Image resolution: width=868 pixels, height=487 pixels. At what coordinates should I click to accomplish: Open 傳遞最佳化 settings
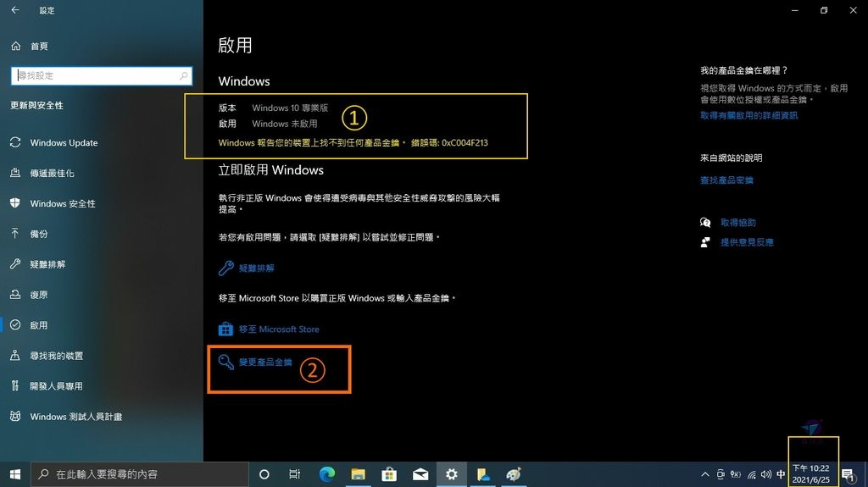tap(52, 174)
